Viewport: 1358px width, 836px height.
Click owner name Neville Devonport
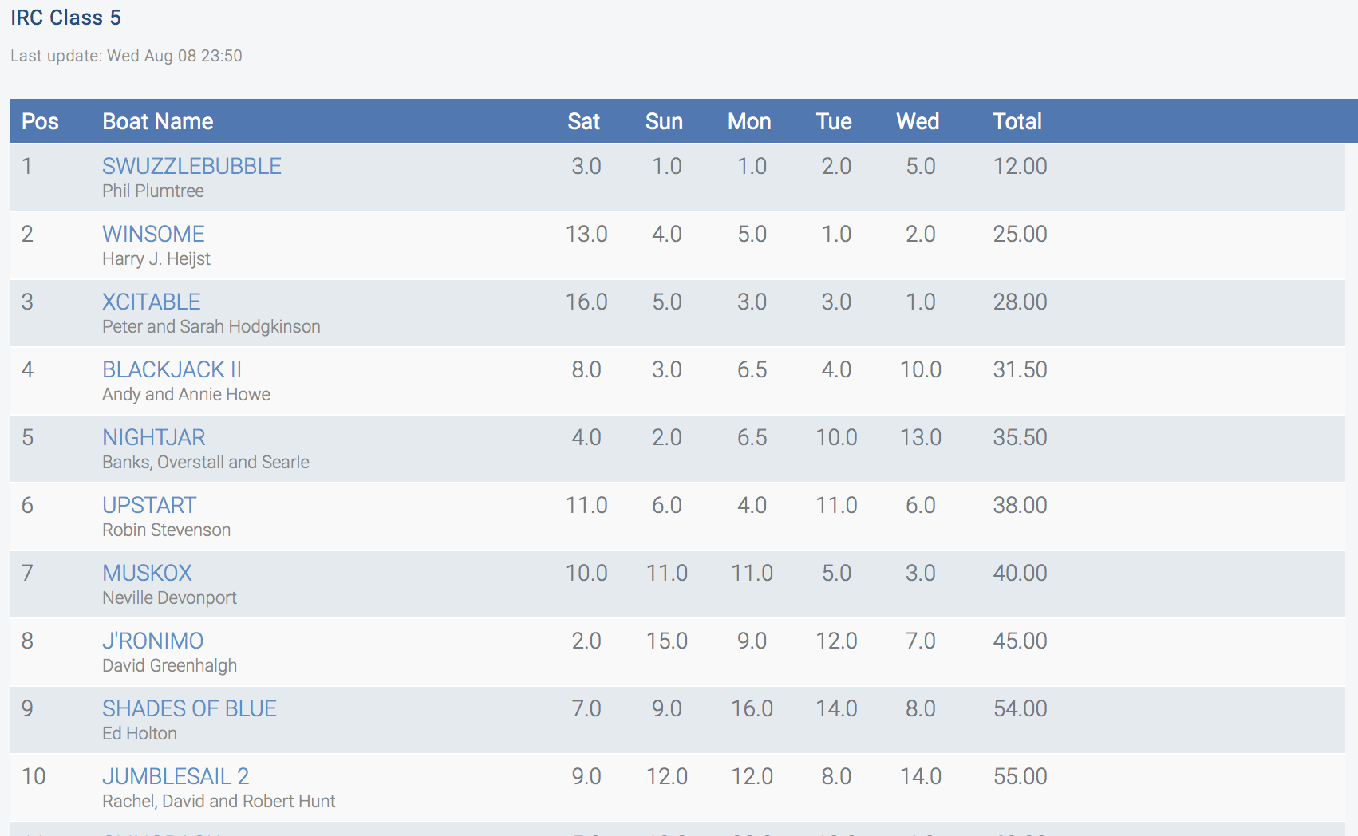169,597
